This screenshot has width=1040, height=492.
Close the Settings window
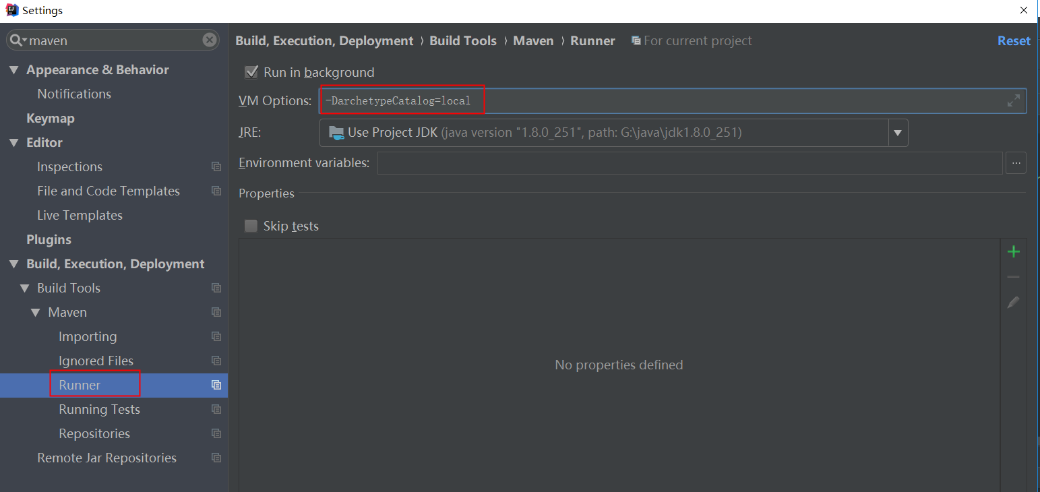tap(1024, 10)
